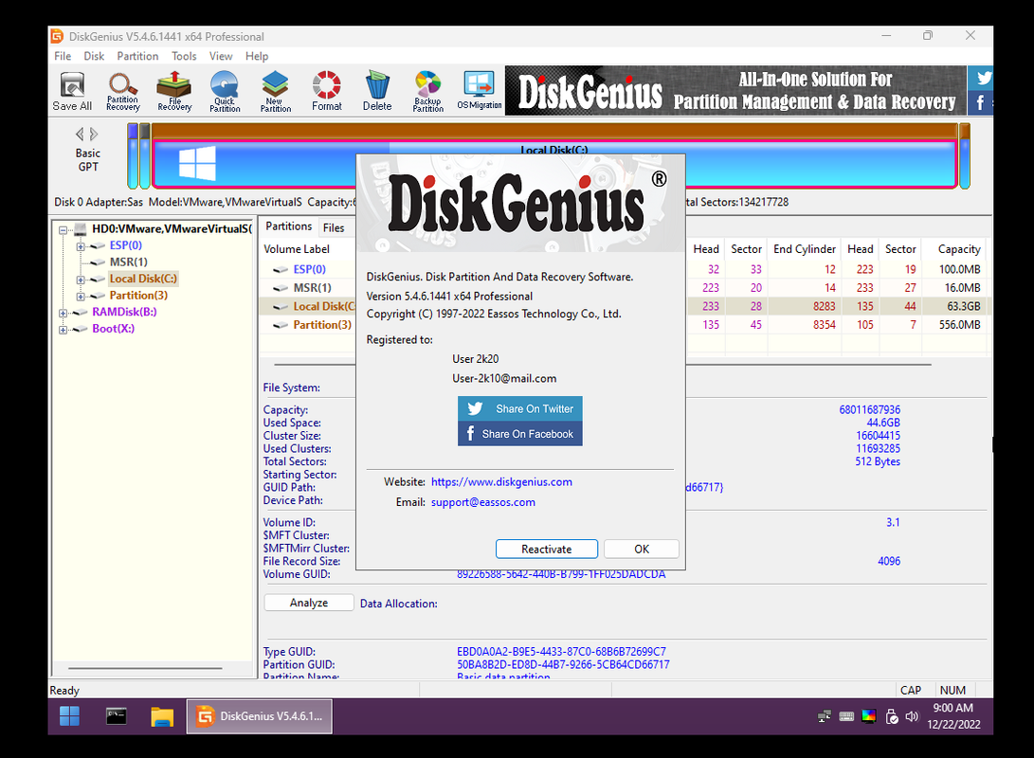Screen dimensions: 1034x758
Task: Click the Analyze button
Action: (x=309, y=603)
